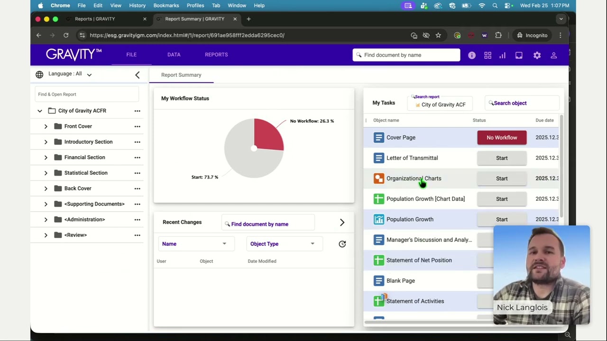Bookmark this page with the star icon
607x341 pixels.
tap(438, 35)
